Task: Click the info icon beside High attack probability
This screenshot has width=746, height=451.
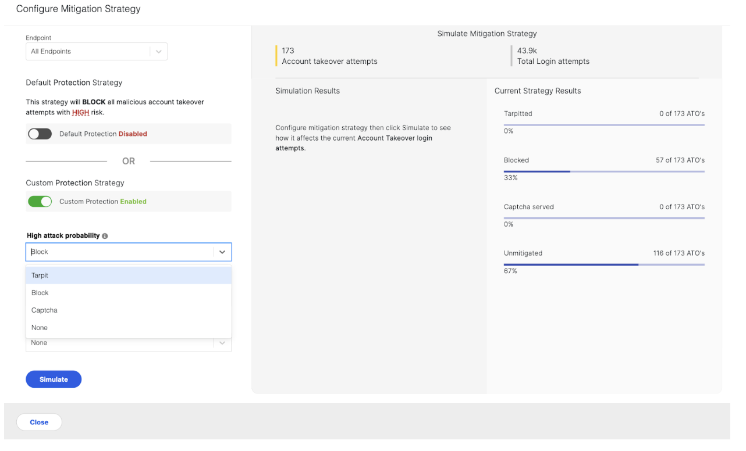Action: pyautogui.click(x=105, y=236)
